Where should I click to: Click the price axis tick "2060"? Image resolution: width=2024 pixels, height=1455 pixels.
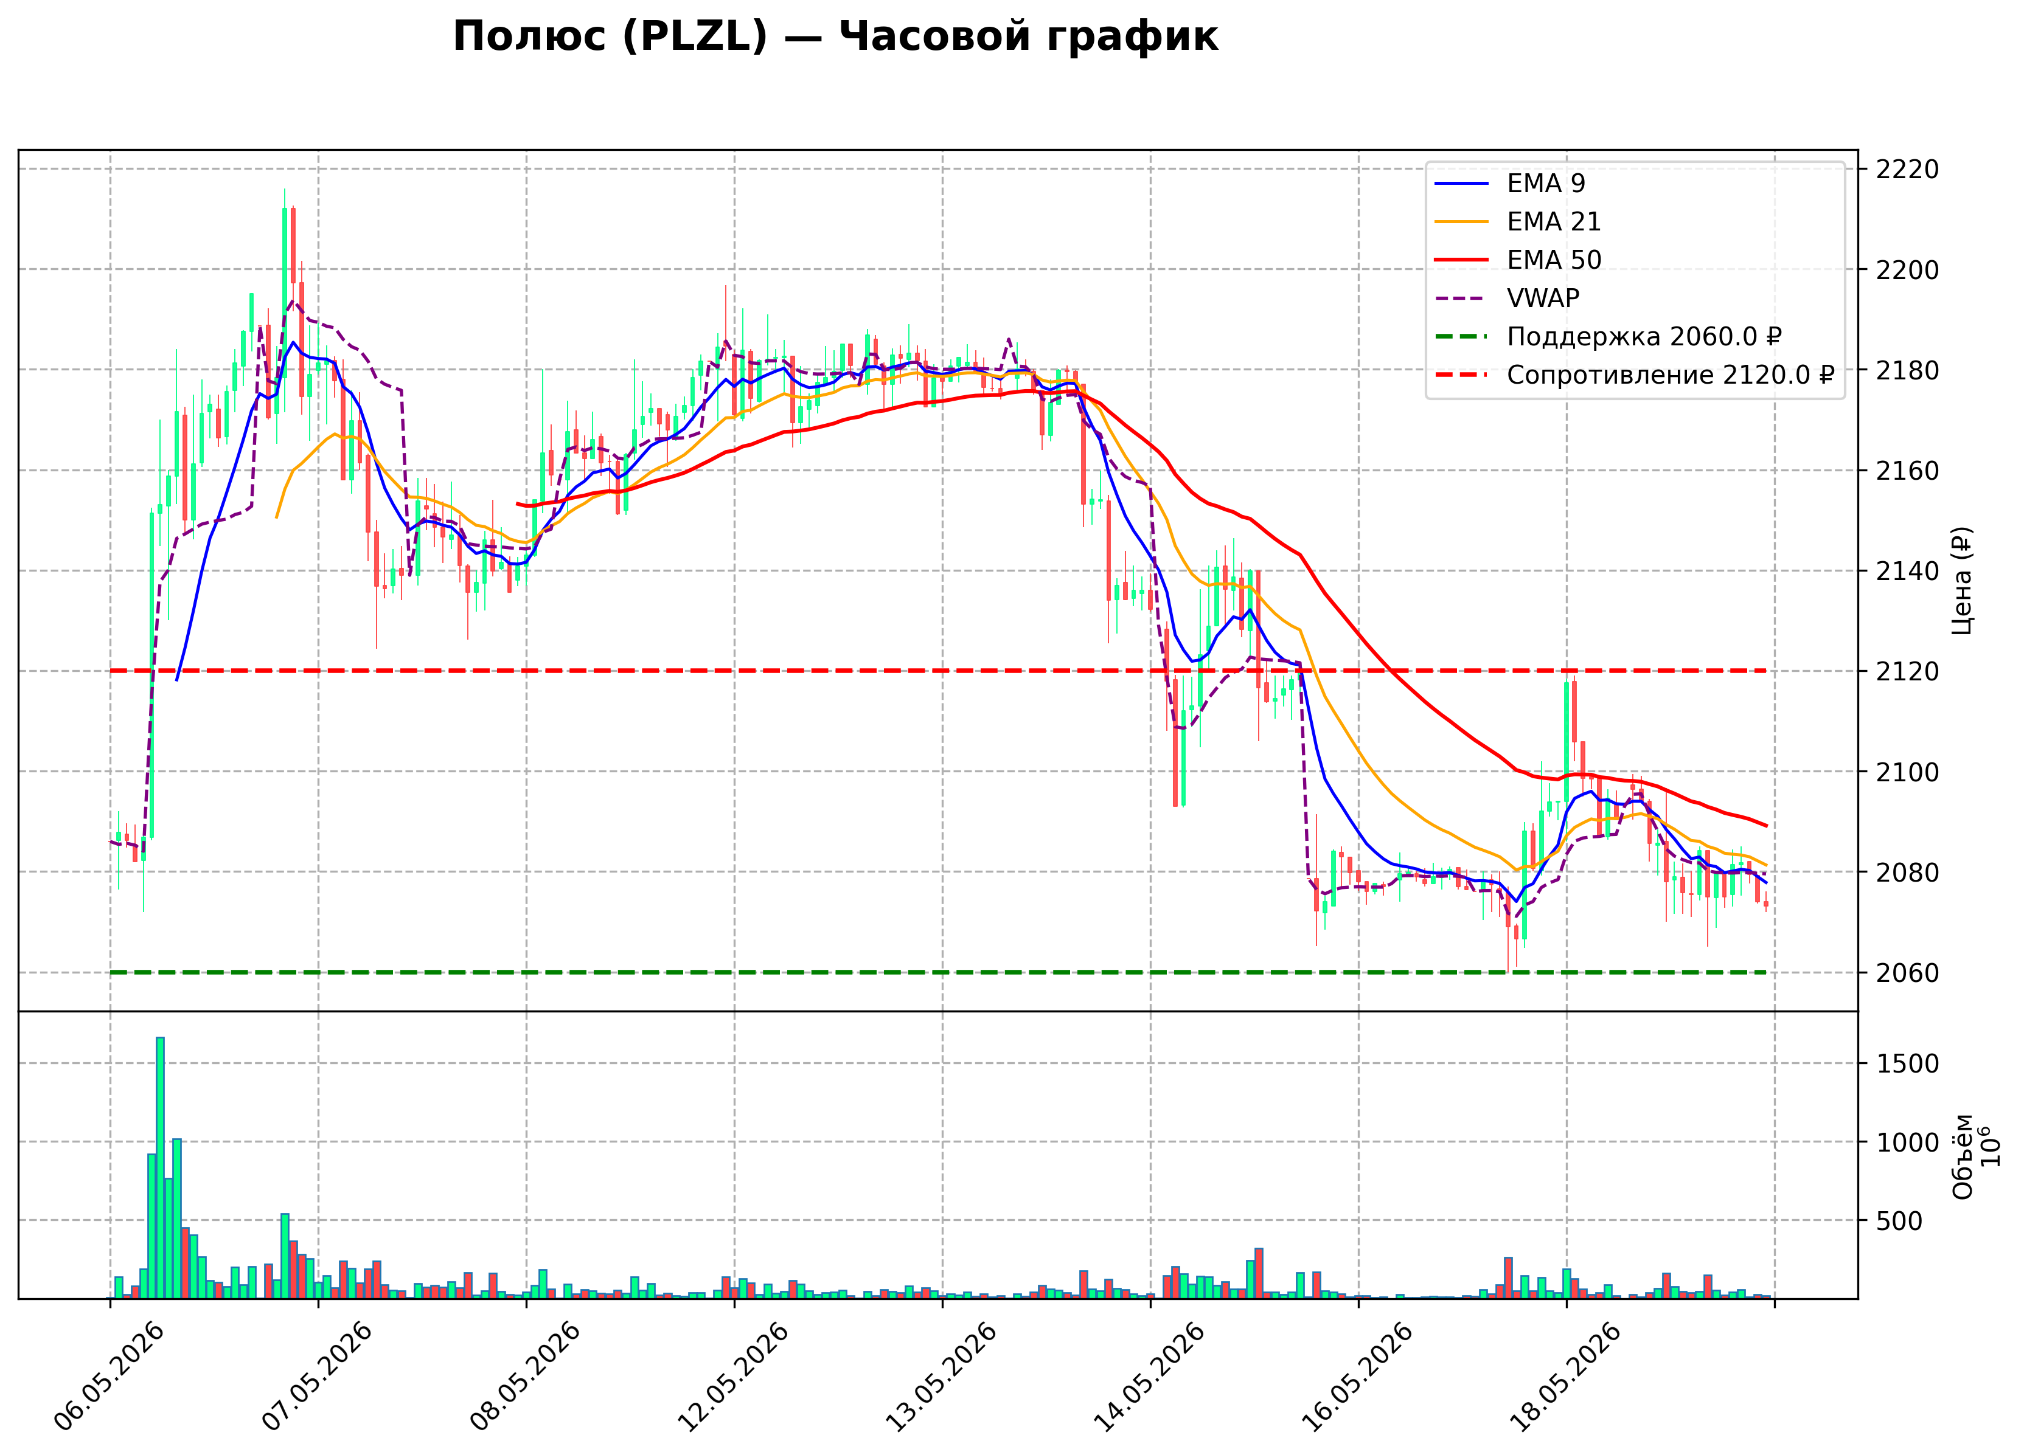click(1907, 973)
